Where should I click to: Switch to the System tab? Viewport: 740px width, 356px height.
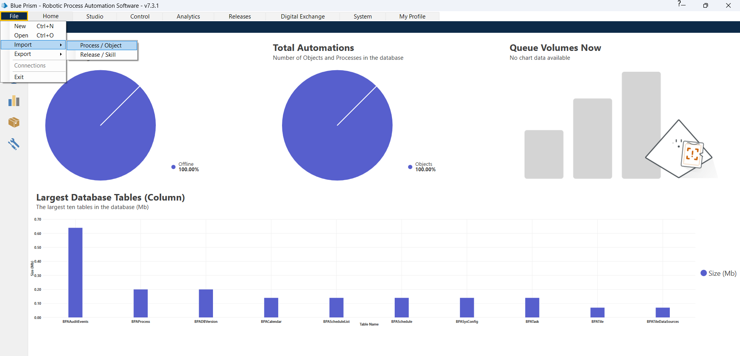363,17
